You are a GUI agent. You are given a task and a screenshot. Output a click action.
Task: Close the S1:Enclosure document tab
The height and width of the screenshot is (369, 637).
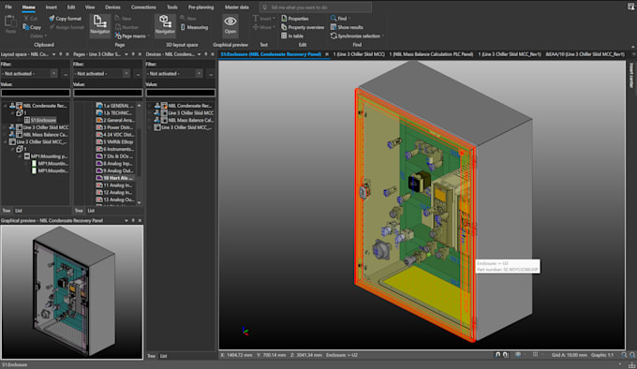click(x=327, y=54)
